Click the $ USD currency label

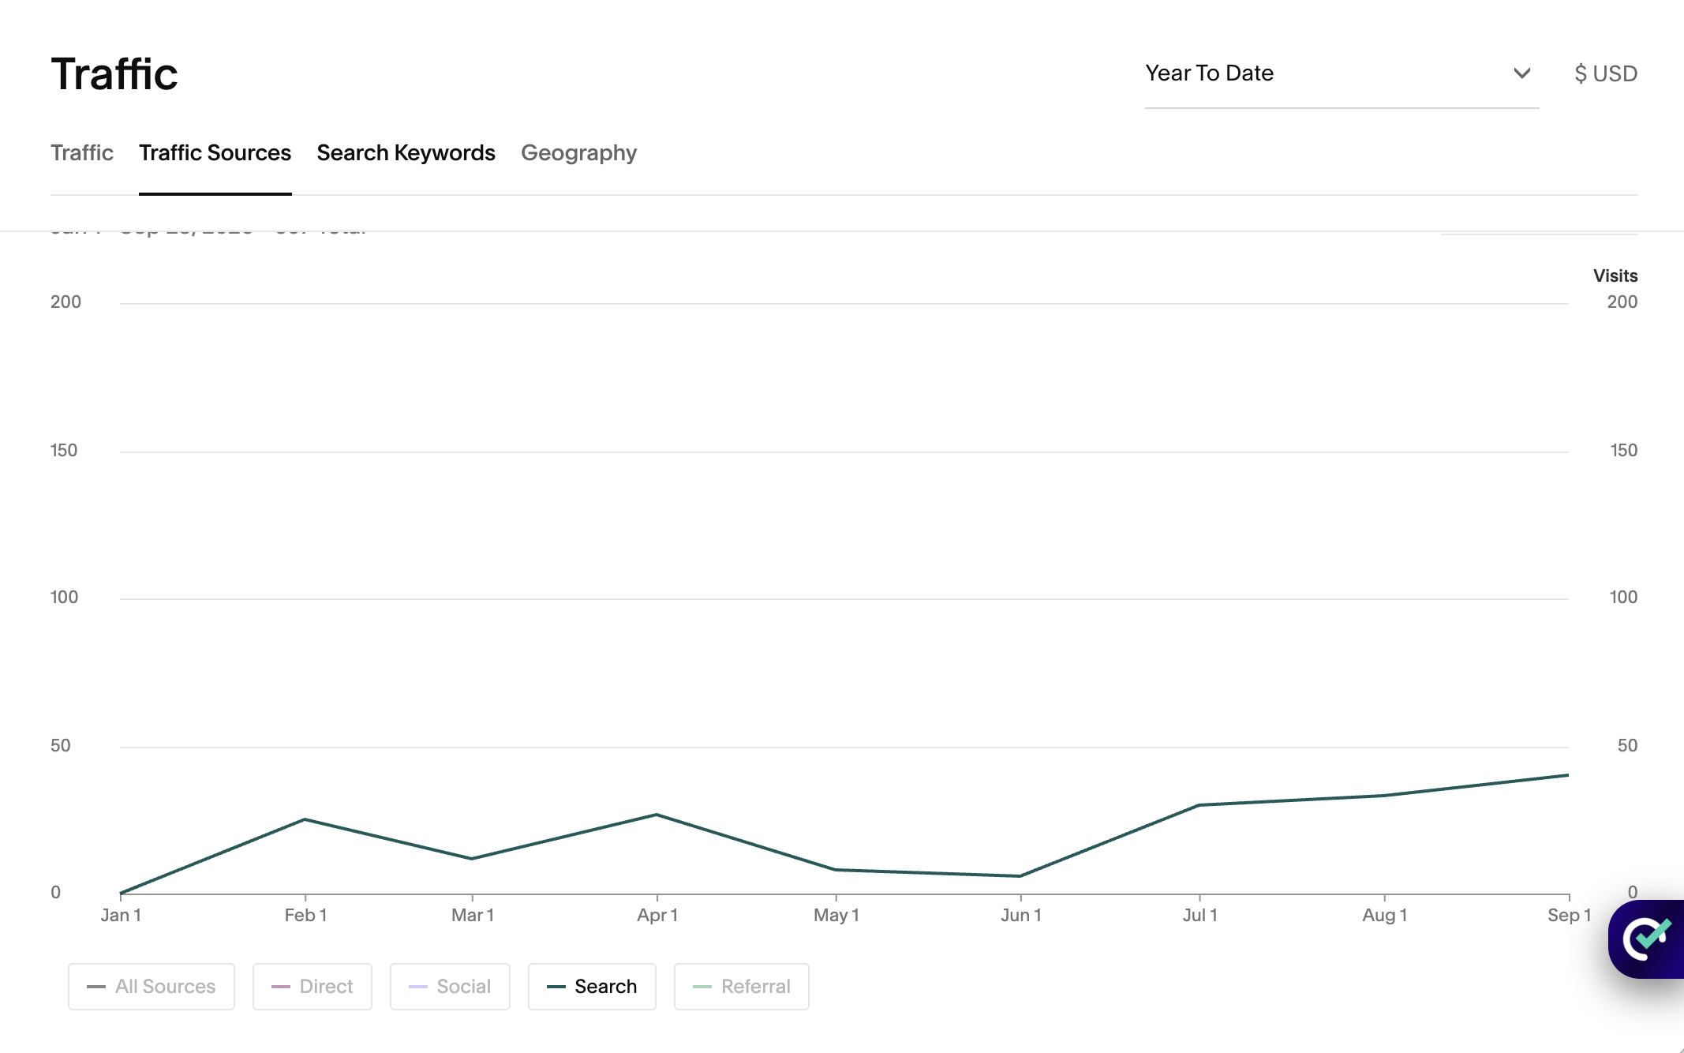(1606, 73)
